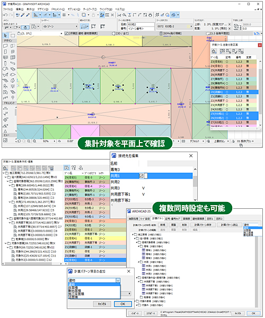The height and width of the screenshot is (318, 265).
Task: Open the ウィンドウ menu
Action: [106, 10]
